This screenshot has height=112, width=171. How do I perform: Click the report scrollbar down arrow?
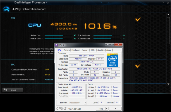point(168,84)
